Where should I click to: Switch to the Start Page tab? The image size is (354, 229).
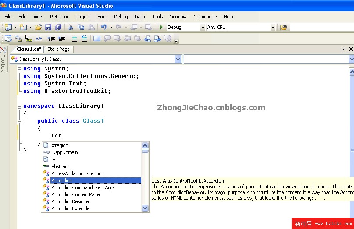pyautogui.click(x=59, y=49)
